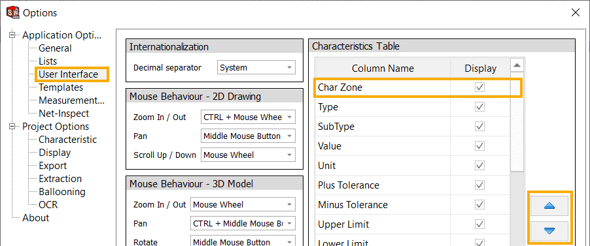This screenshot has height=246, width=590.
Task: Toggle Display checkbox for Char Zone
Action: pyautogui.click(x=479, y=87)
